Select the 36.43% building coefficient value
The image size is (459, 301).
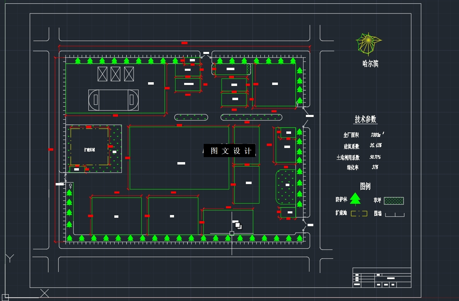coord(376,146)
